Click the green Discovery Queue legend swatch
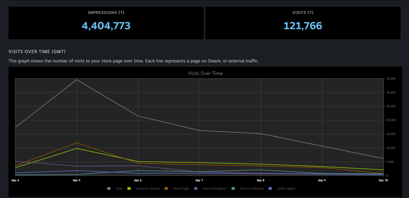 (x=129, y=188)
